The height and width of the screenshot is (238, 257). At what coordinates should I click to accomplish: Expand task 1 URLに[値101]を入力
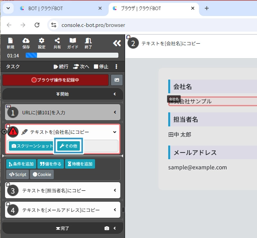[x=115, y=112]
